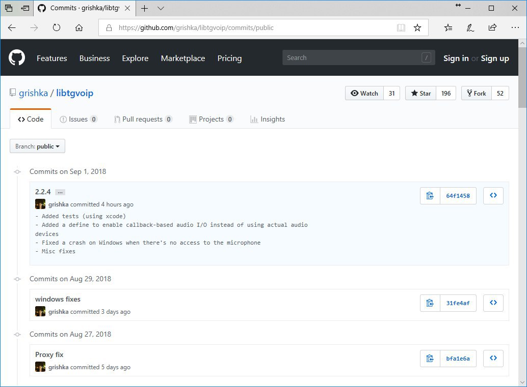Click the browser forward arrow
Screen dimensions: 527x387
pos(34,27)
